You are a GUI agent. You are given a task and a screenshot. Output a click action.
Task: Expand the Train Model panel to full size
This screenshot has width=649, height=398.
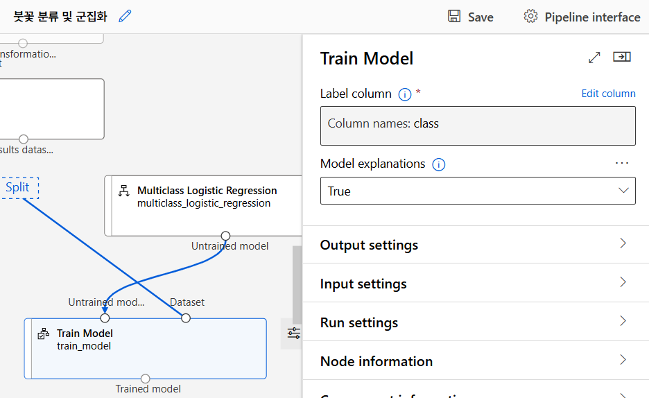click(x=594, y=58)
